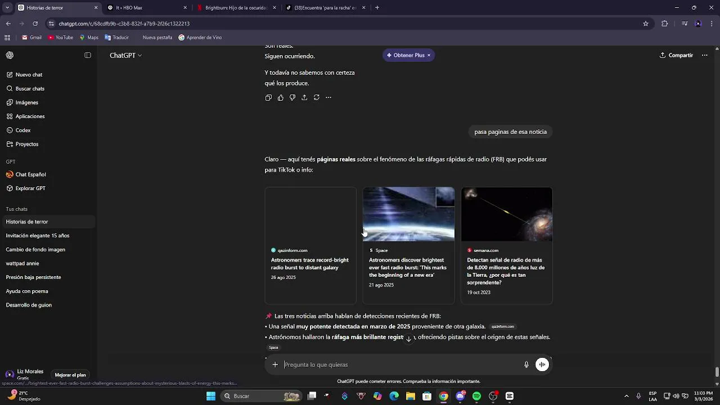The width and height of the screenshot is (720, 405).
Task: Start a new chat via Nuevo chat
Action: [x=48, y=75]
